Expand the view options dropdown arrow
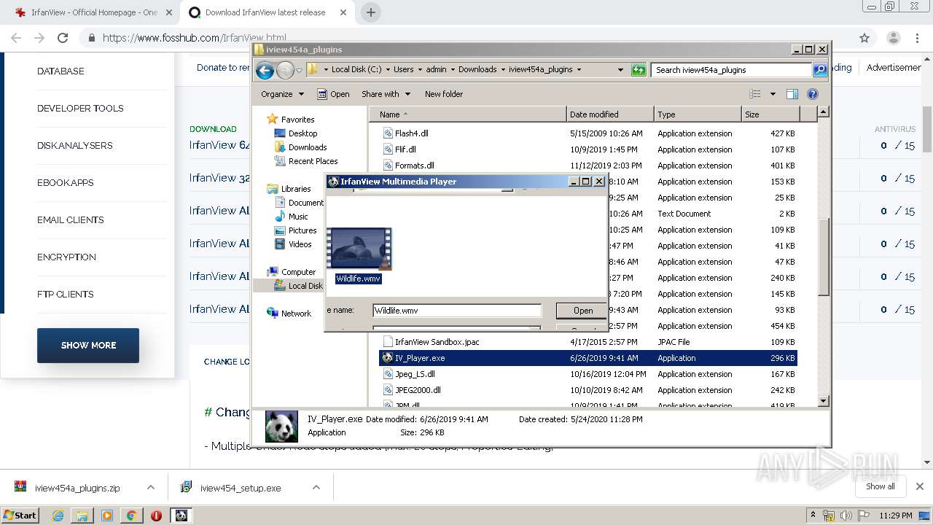 pyautogui.click(x=773, y=94)
